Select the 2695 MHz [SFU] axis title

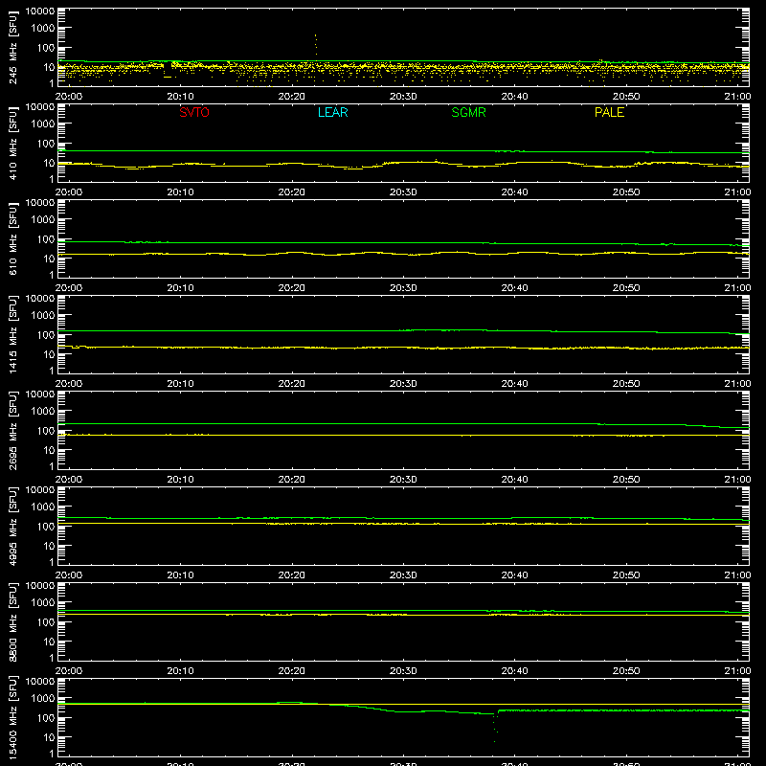click(13, 430)
